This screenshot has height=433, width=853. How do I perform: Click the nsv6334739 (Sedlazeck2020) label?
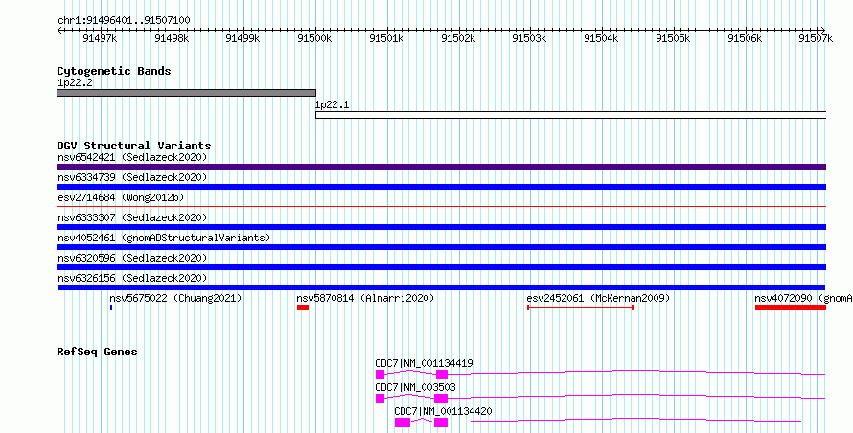tap(132, 177)
